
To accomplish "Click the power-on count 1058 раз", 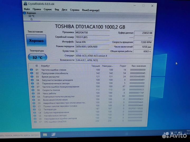I will coord(142,47).
